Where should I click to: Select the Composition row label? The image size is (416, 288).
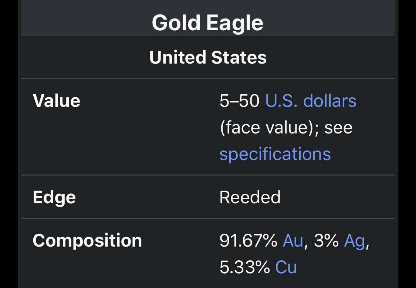87,241
